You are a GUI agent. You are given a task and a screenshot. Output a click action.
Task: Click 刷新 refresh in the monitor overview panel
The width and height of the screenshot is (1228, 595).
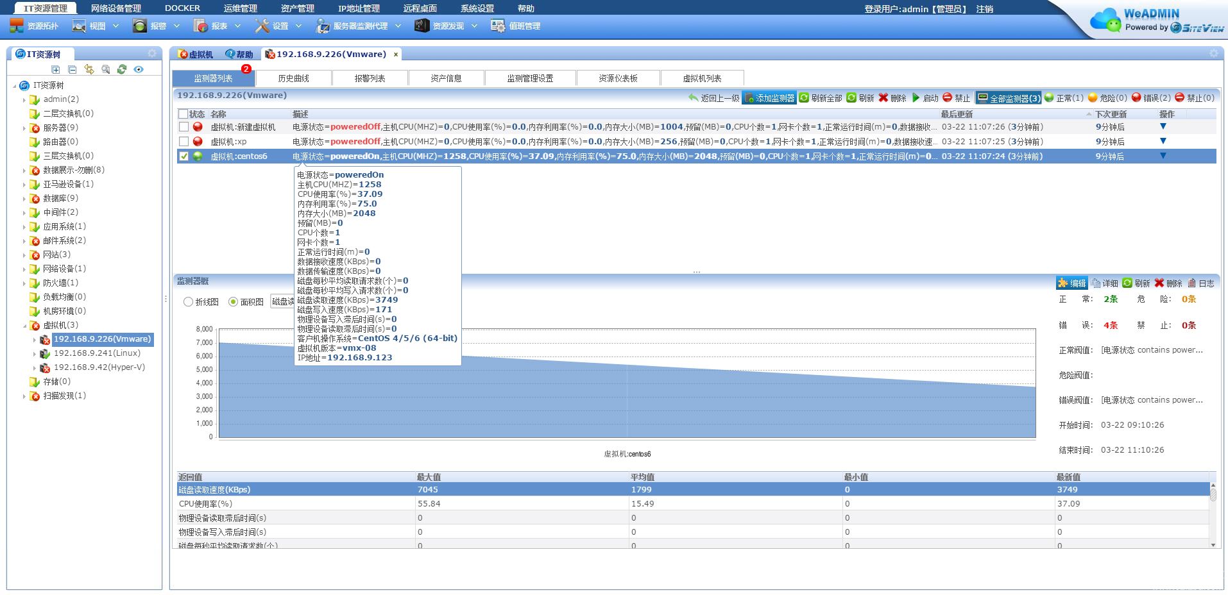click(x=1136, y=283)
